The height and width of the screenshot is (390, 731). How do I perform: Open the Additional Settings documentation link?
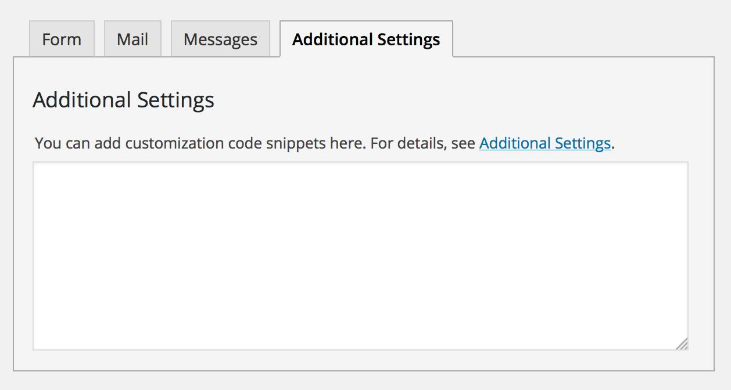coord(544,143)
